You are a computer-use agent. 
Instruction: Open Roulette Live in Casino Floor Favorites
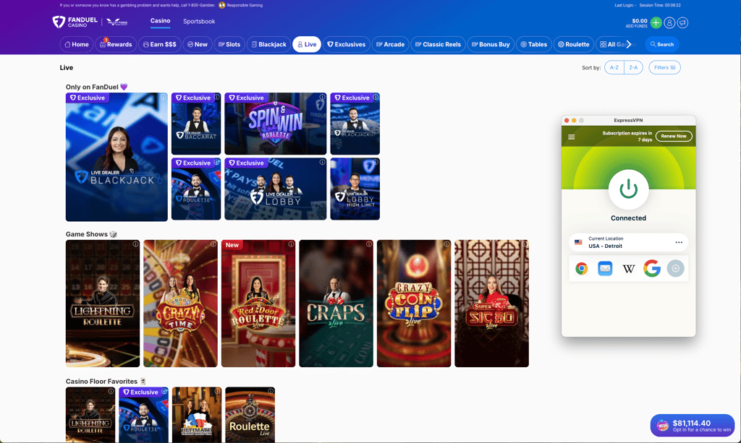coord(250,415)
